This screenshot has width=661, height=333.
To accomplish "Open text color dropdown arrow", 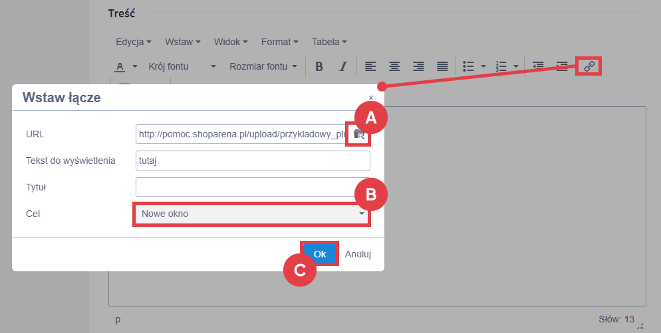I will point(135,66).
